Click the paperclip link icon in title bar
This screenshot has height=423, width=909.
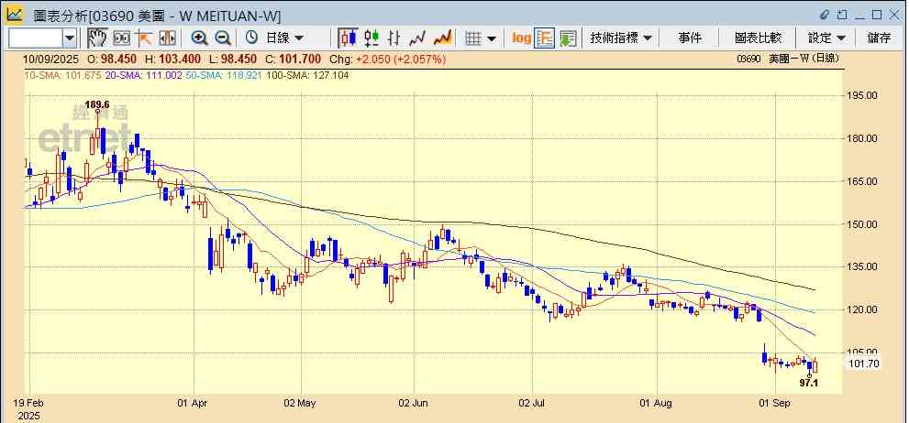point(825,14)
